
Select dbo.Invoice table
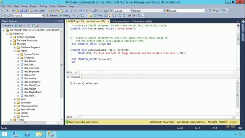pos(30,78)
